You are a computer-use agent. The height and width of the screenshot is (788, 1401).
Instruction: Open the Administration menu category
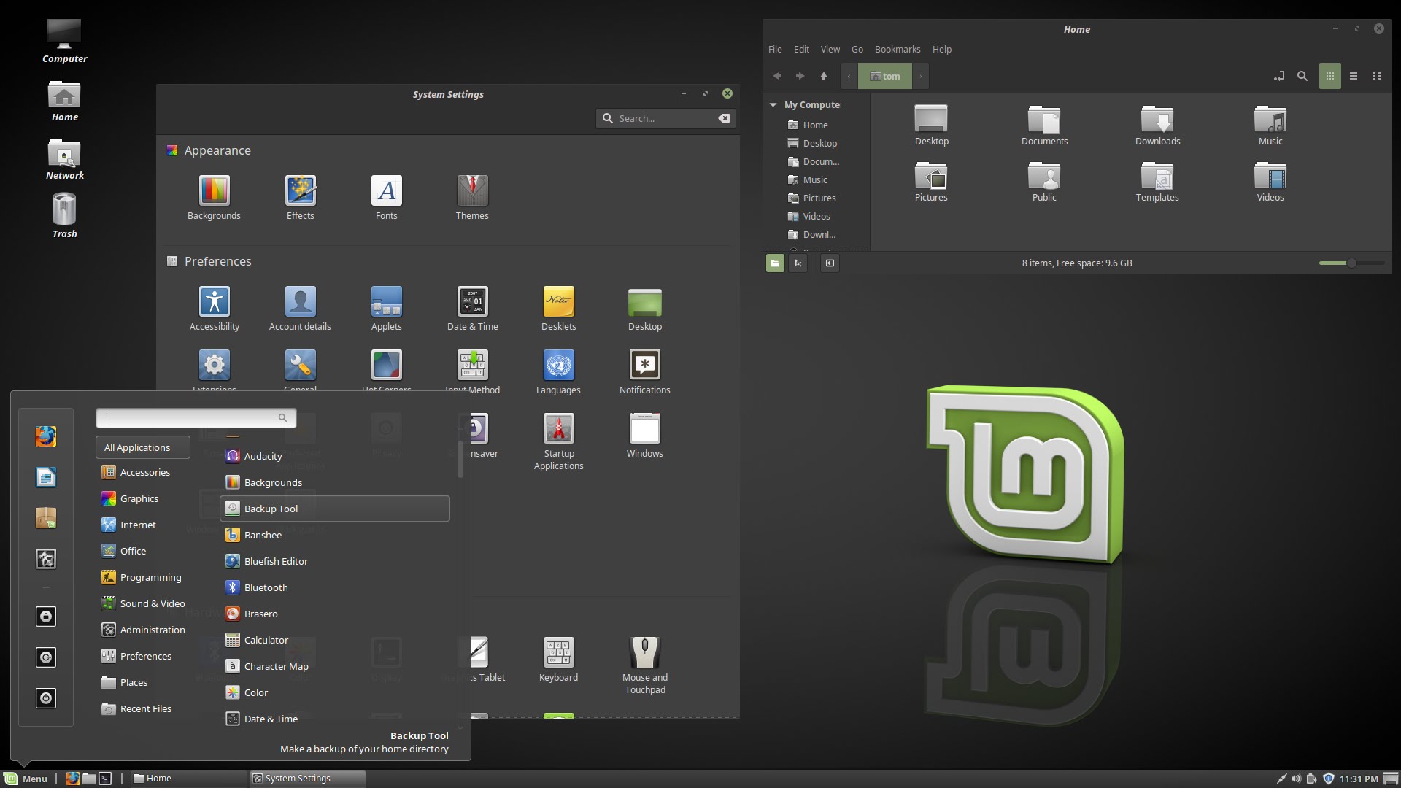point(150,629)
